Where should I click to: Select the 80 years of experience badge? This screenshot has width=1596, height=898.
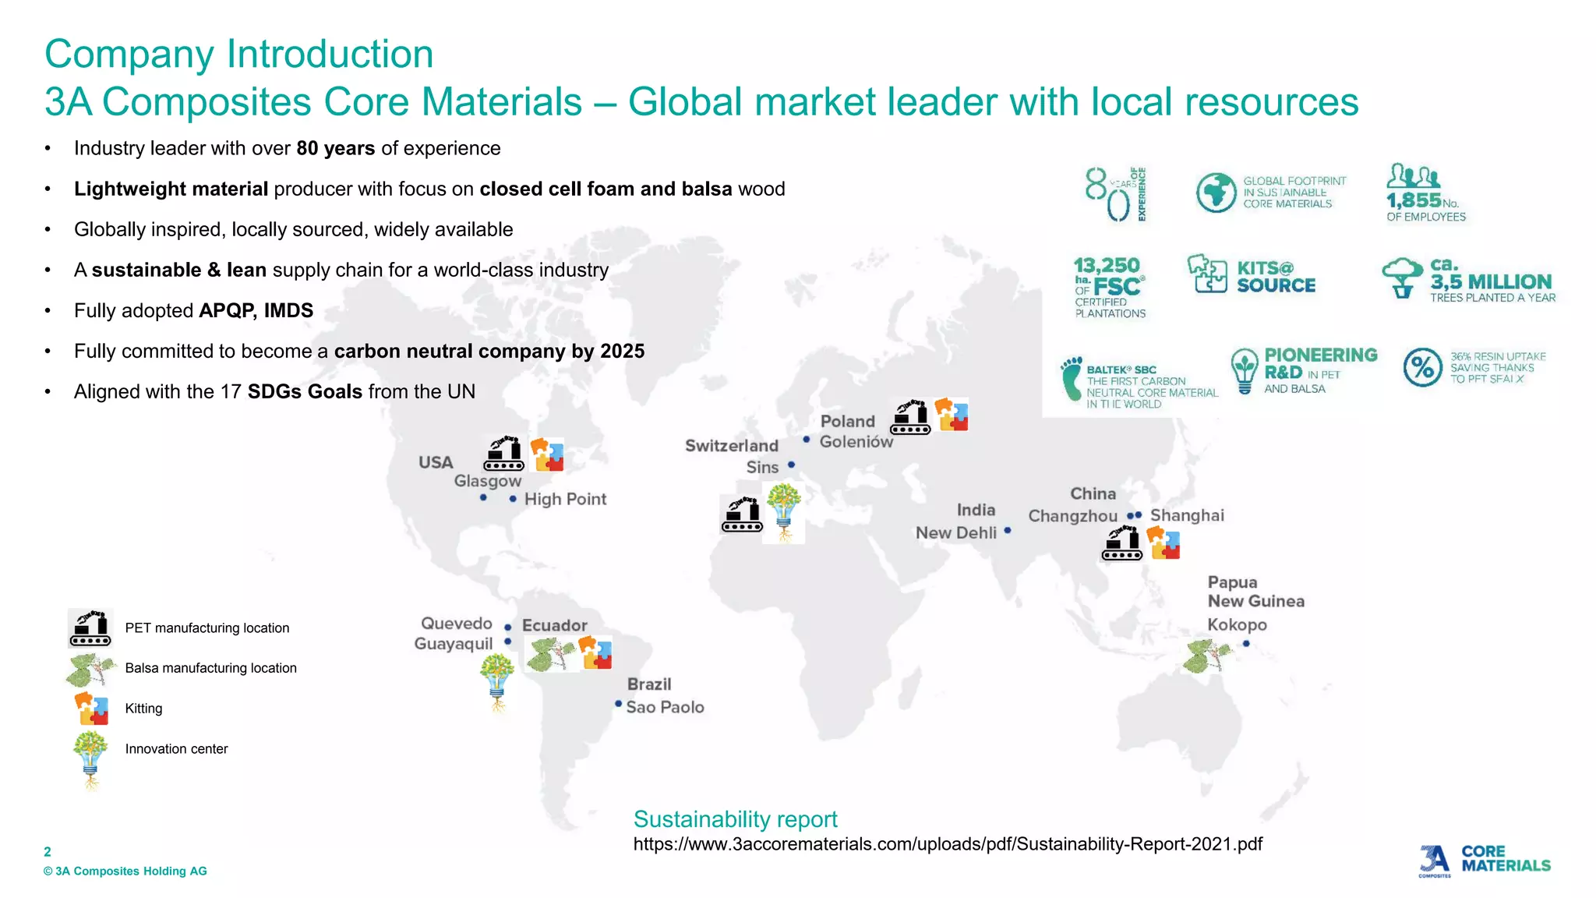click(1117, 194)
